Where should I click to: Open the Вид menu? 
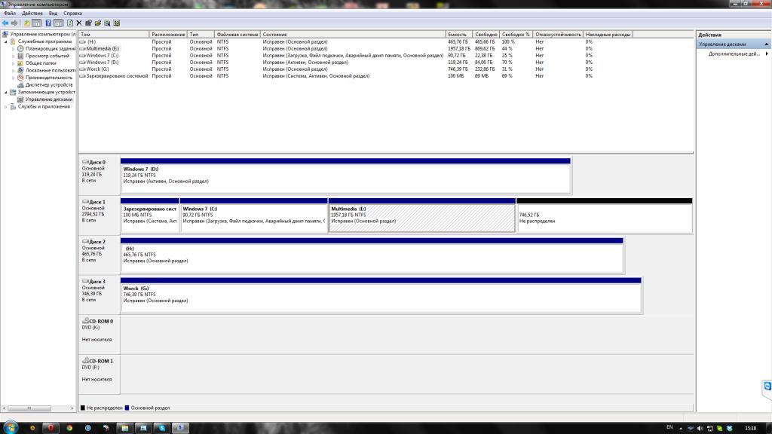[54, 14]
